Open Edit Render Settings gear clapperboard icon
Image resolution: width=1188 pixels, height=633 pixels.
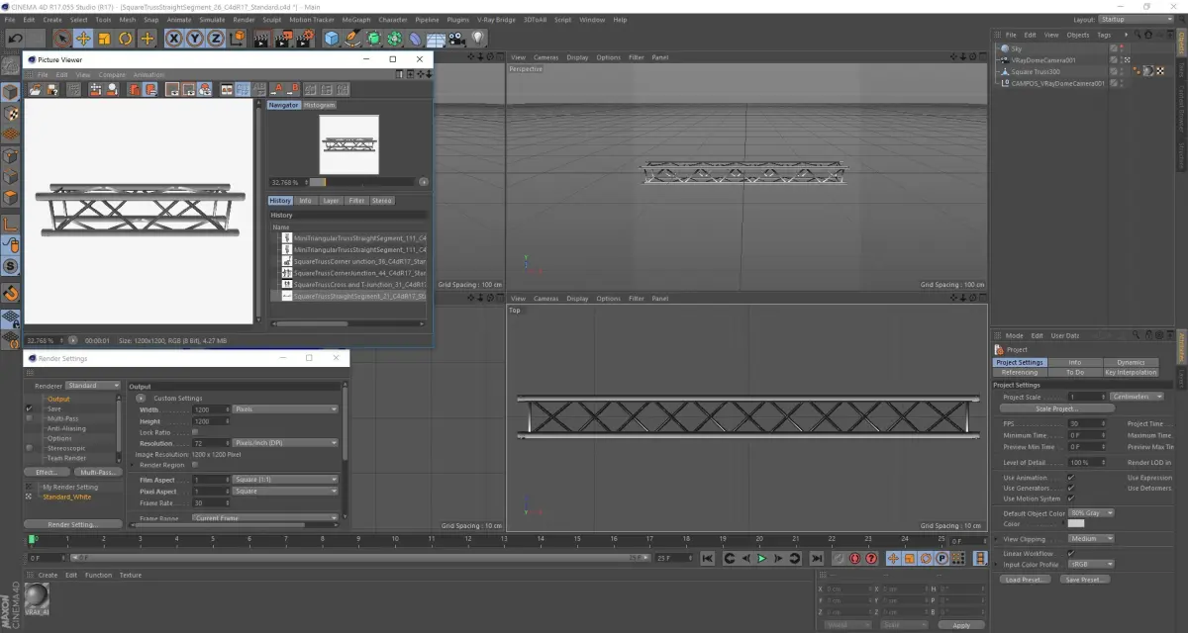click(306, 38)
